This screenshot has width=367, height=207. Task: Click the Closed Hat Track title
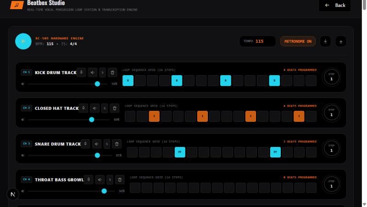tap(56, 109)
